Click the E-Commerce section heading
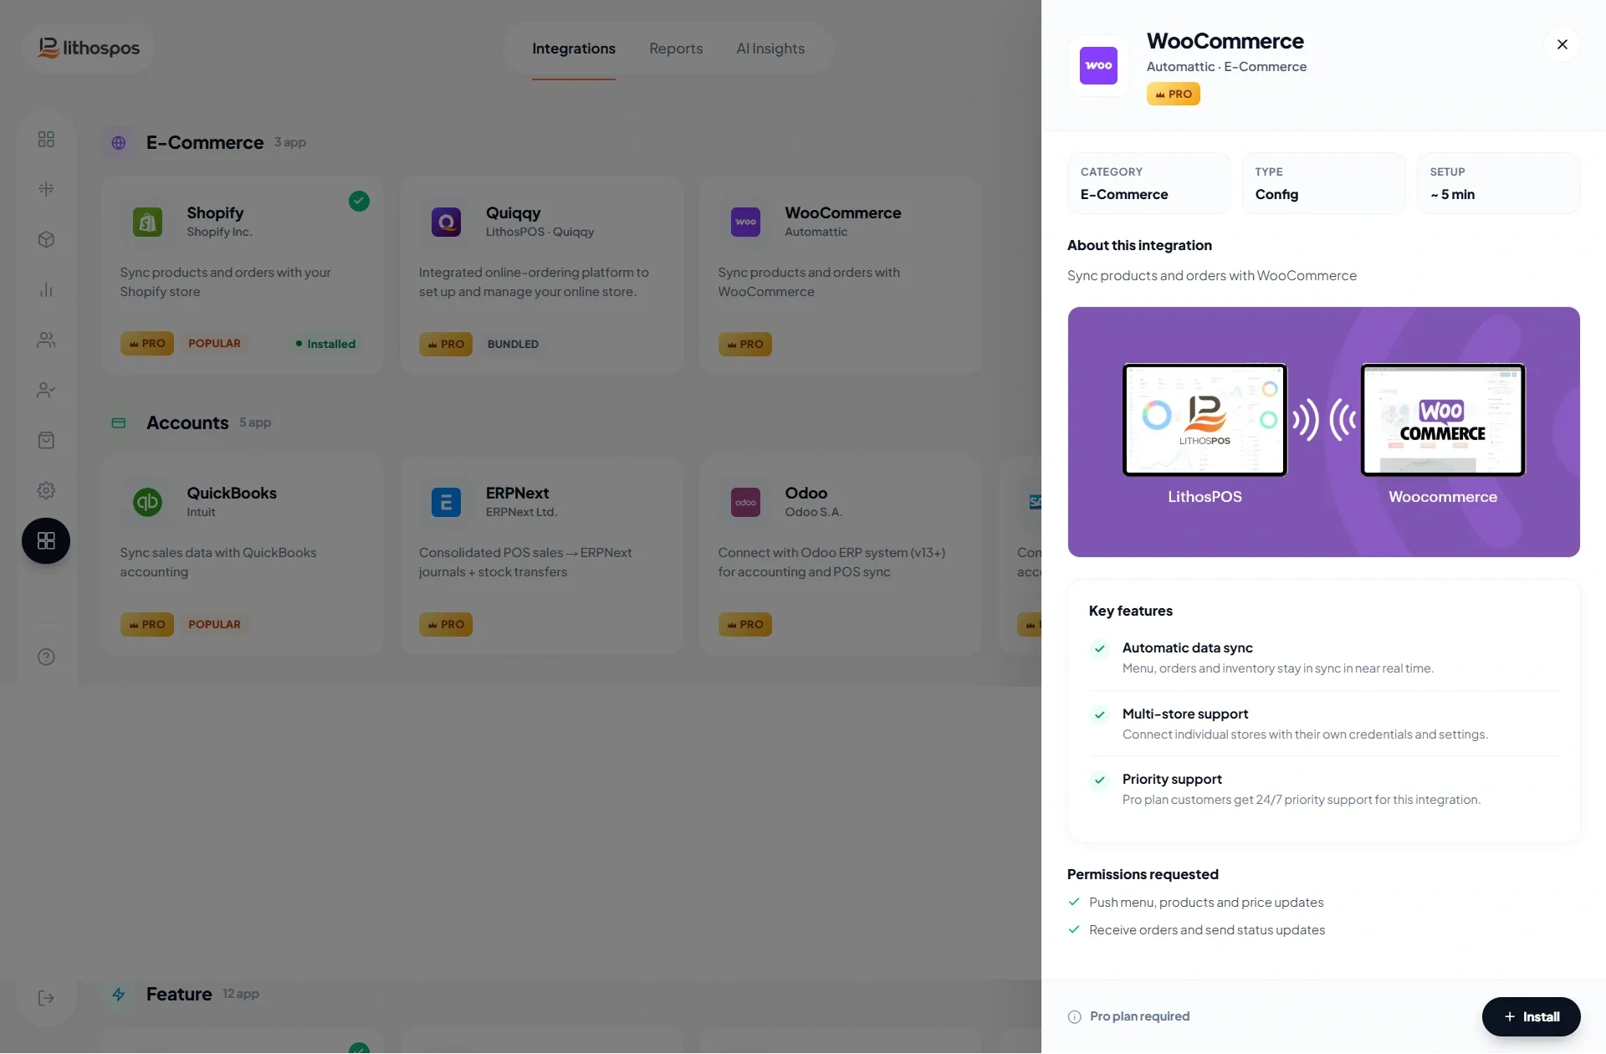The width and height of the screenshot is (1606, 1054). 205,142
